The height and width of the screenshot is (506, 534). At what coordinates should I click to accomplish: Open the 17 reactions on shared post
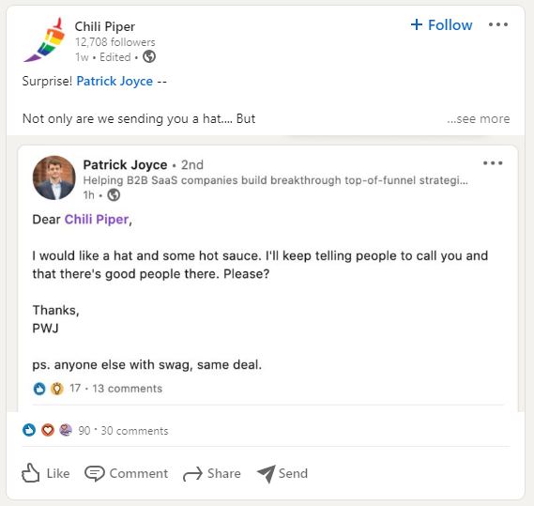pos(75,388)
